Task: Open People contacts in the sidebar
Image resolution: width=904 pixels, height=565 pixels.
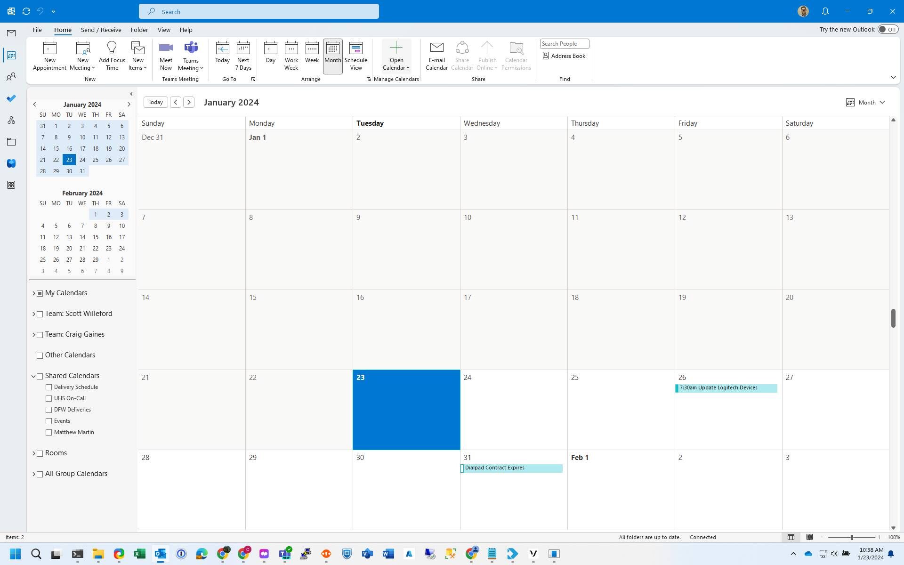Action: (11, 77)
